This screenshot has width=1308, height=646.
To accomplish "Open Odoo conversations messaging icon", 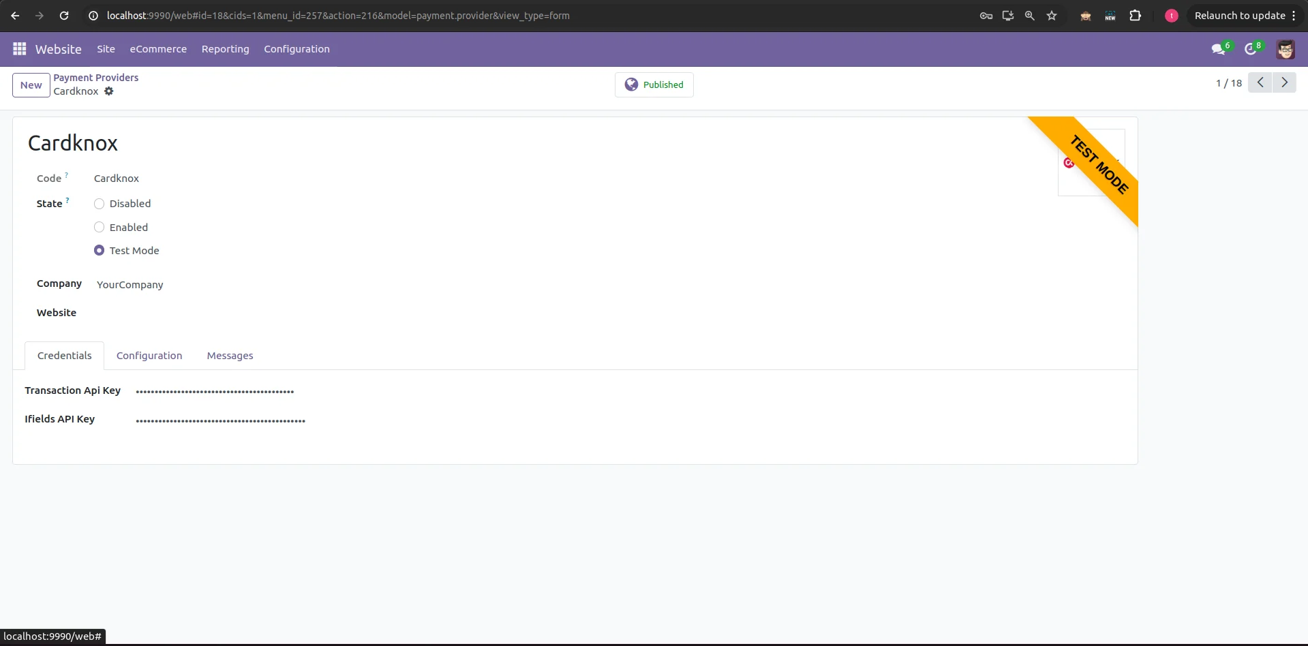I will click(1219, 49).
